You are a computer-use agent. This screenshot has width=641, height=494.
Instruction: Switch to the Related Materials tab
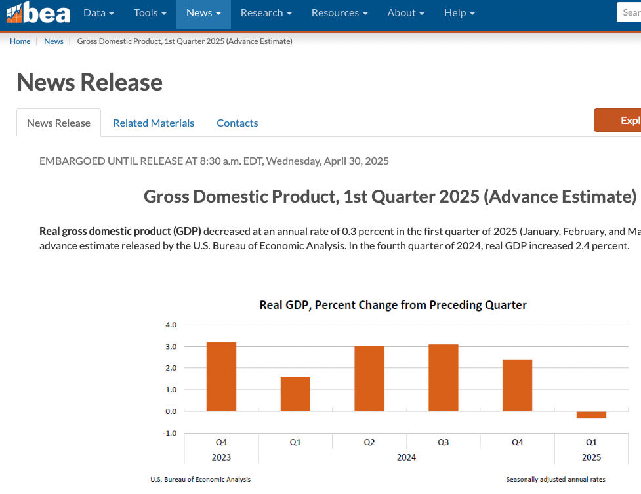154,123
